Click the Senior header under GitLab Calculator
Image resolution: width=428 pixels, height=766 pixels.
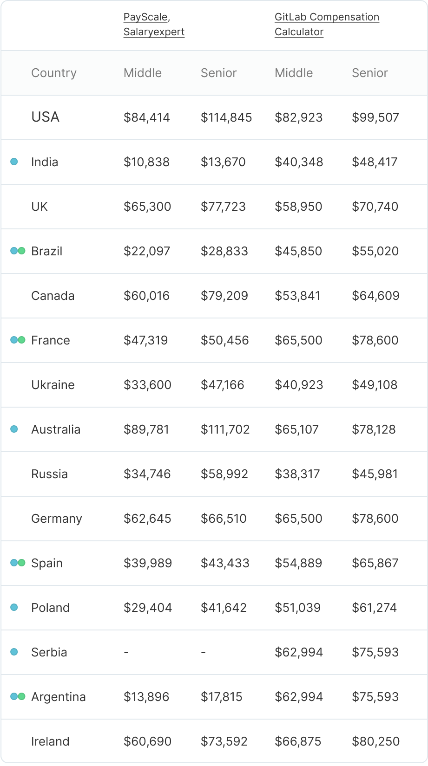click(x=370, y=73)
